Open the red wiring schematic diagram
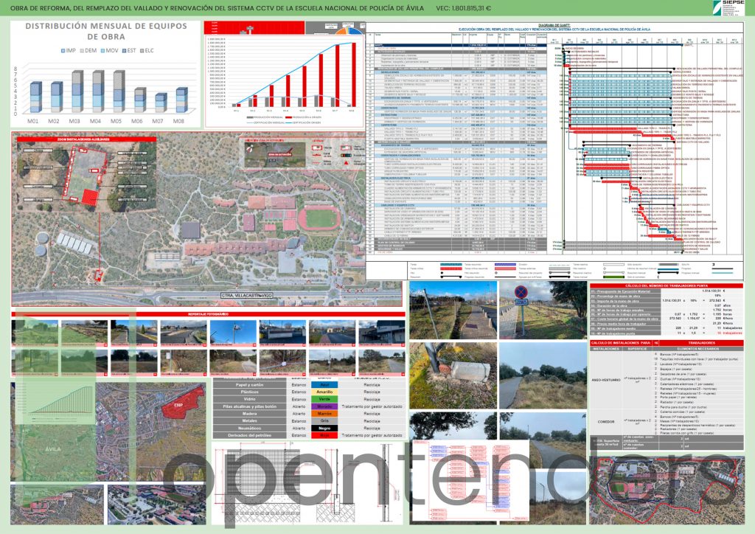 pyautogui.click(x=473, y=479)
